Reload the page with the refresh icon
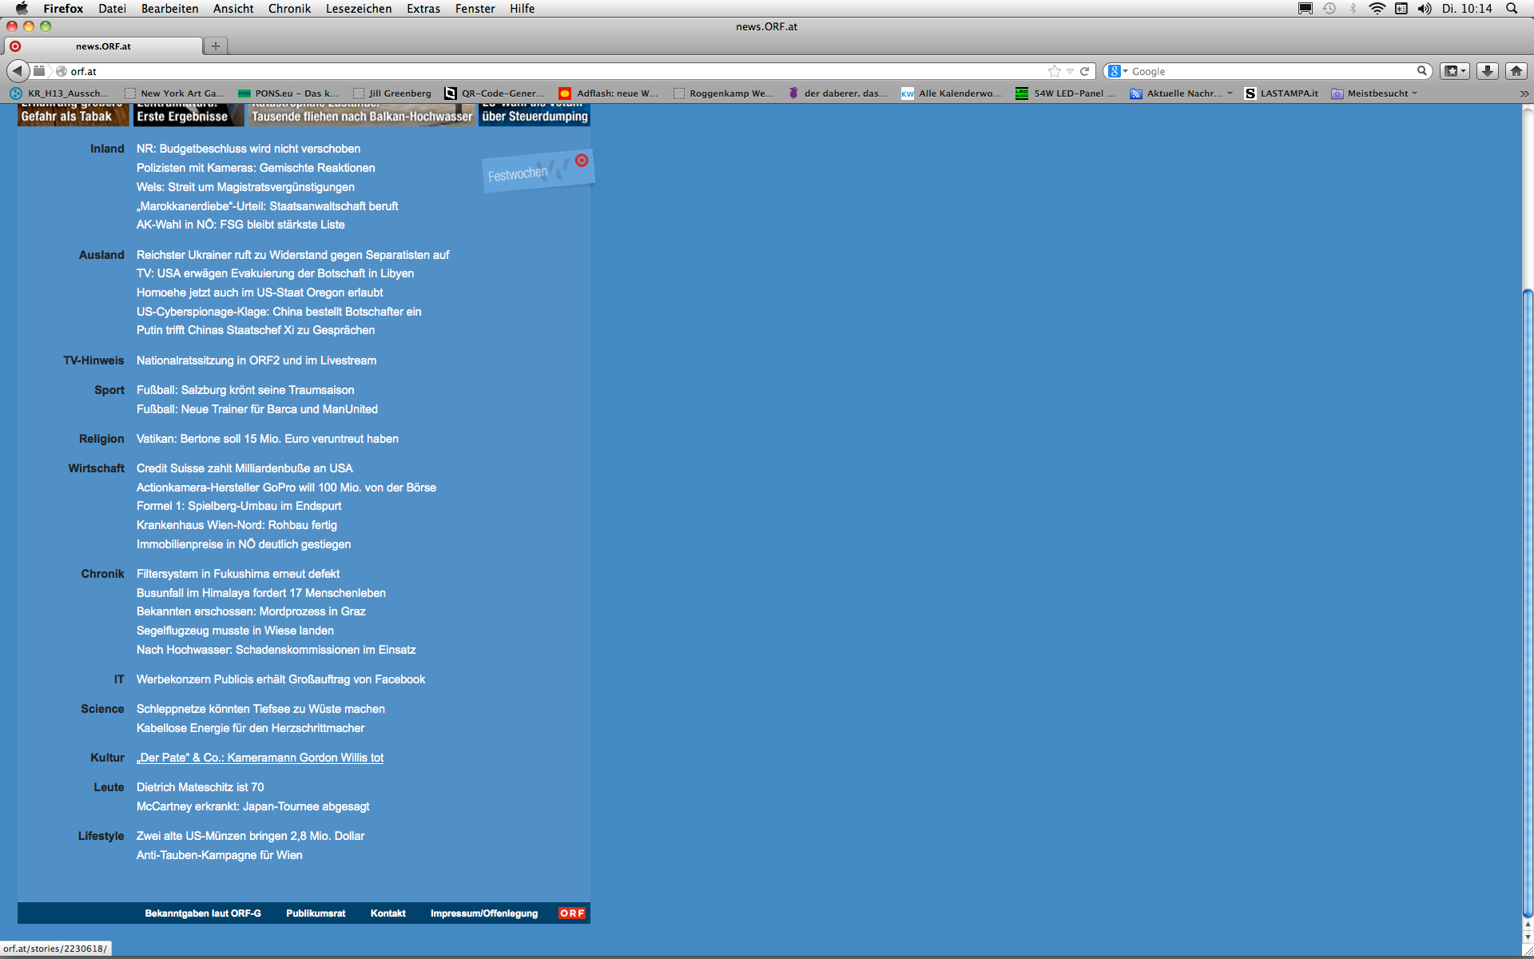The image size is (1534, 959). (x=1085, y=71)
